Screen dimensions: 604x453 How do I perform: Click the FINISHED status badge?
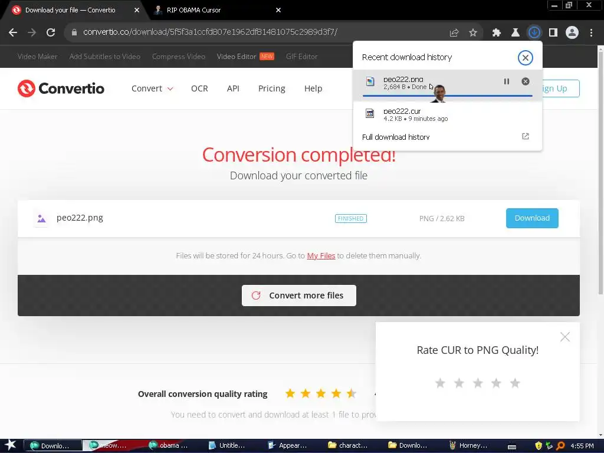coord(350,218)
